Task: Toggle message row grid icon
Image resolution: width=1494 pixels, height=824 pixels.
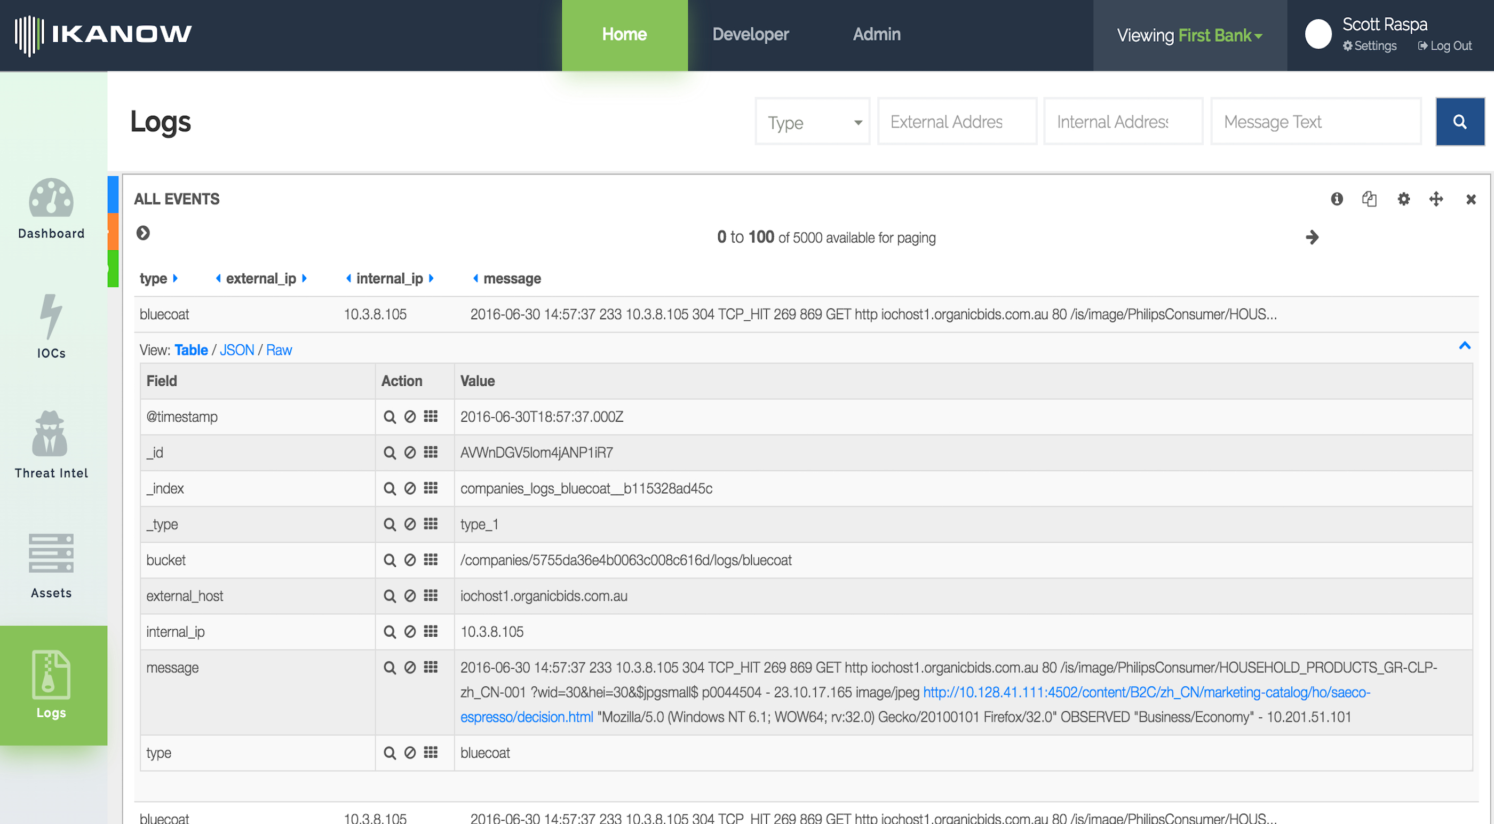Action: pos(431,667)
